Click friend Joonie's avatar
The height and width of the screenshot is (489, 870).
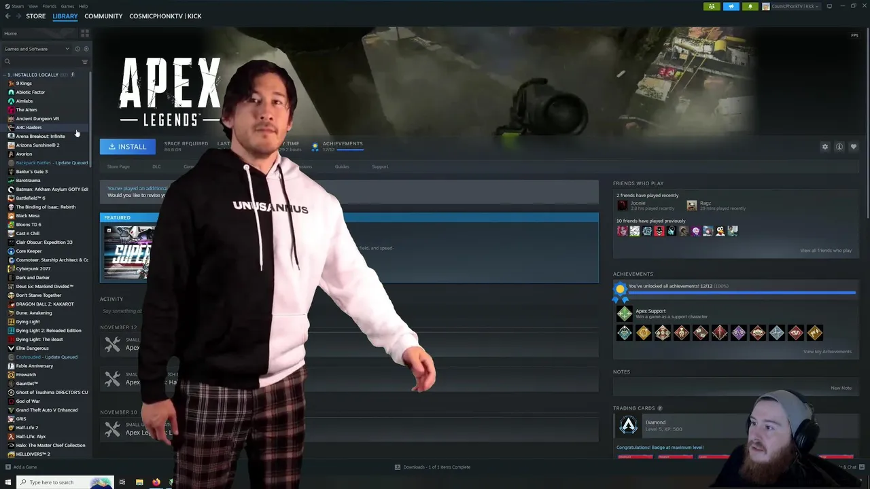(622, 205)
